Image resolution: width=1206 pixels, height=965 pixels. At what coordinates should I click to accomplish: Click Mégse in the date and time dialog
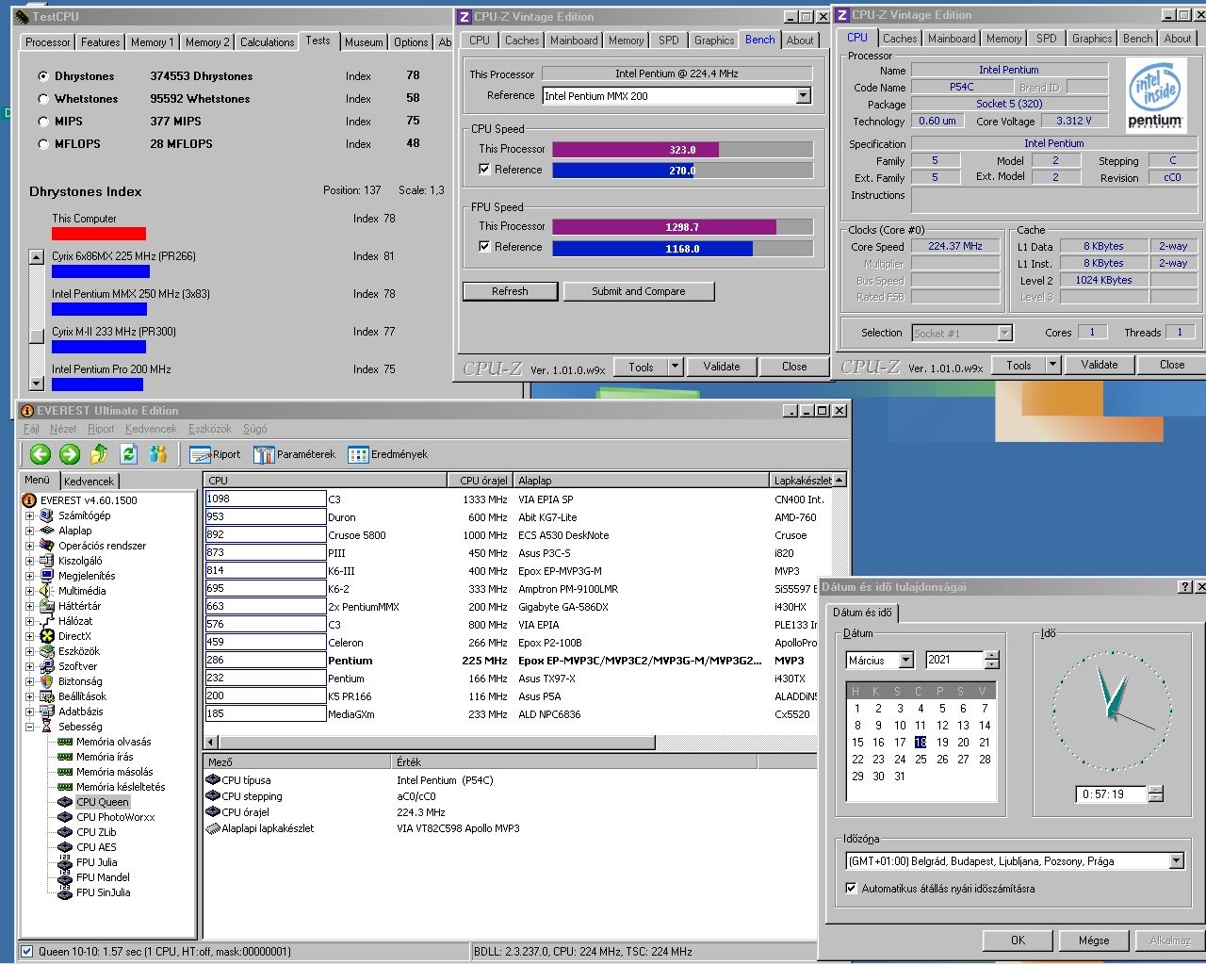pyautogui.click(x=1094, y=940)
